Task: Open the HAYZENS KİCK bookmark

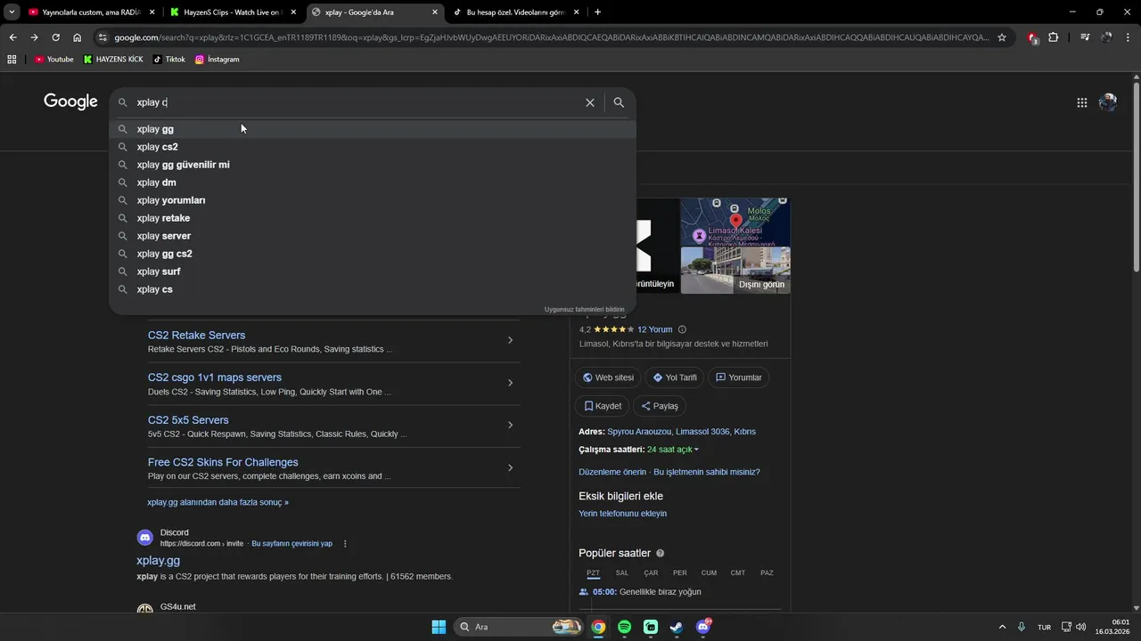Action: pos(113,59)
